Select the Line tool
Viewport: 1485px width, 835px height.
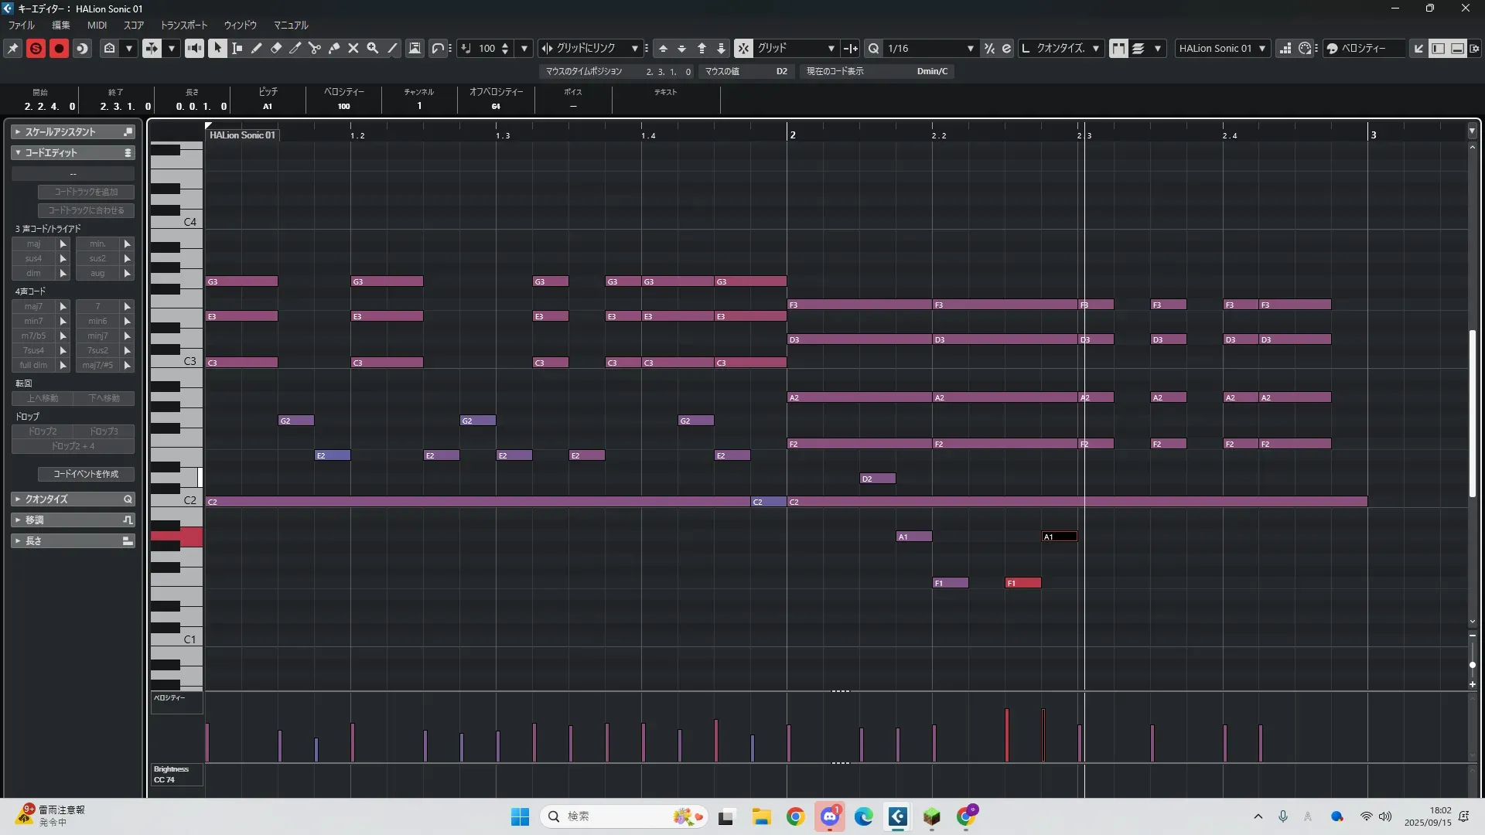pos(393,48)
